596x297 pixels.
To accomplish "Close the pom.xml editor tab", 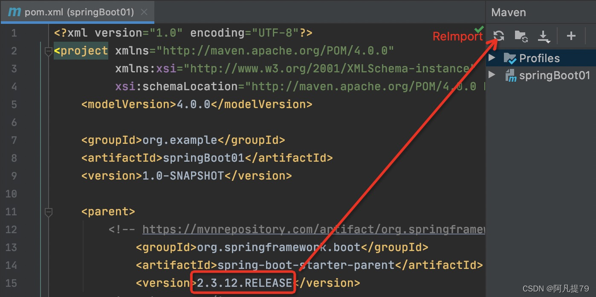I will click(144, 12).
